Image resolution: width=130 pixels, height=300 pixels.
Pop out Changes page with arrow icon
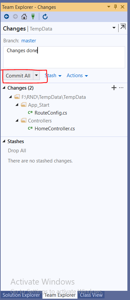coord(123,27)
